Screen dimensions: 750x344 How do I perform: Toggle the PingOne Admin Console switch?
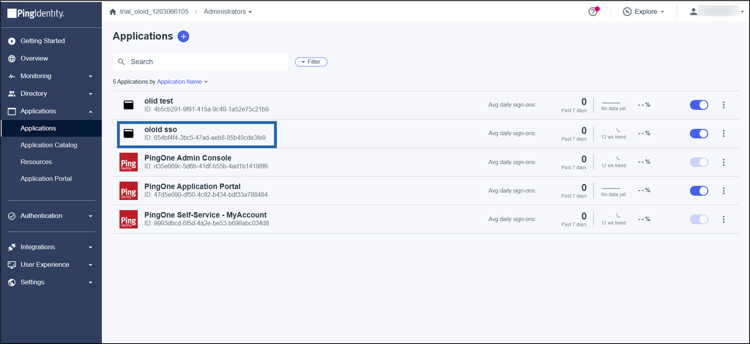click(699, 162)
